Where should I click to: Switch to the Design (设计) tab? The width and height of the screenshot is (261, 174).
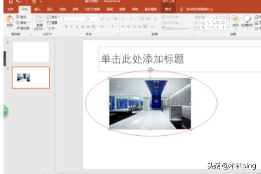click(50, 9)
